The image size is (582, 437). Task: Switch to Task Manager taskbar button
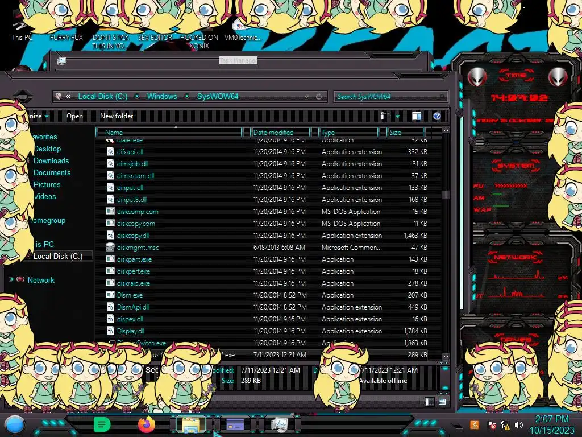tap(279, 424)
